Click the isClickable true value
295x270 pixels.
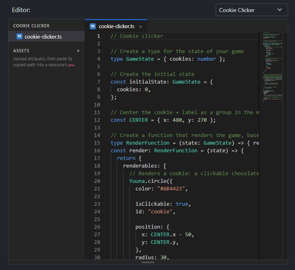[182, 204]
